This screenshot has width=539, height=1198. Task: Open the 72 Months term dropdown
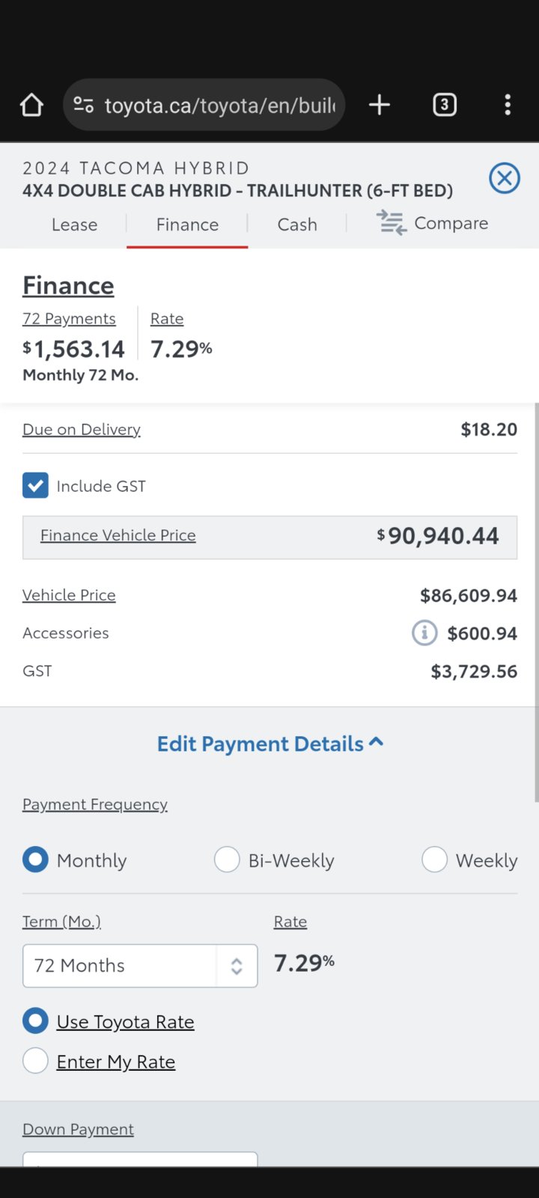[120, 966]
